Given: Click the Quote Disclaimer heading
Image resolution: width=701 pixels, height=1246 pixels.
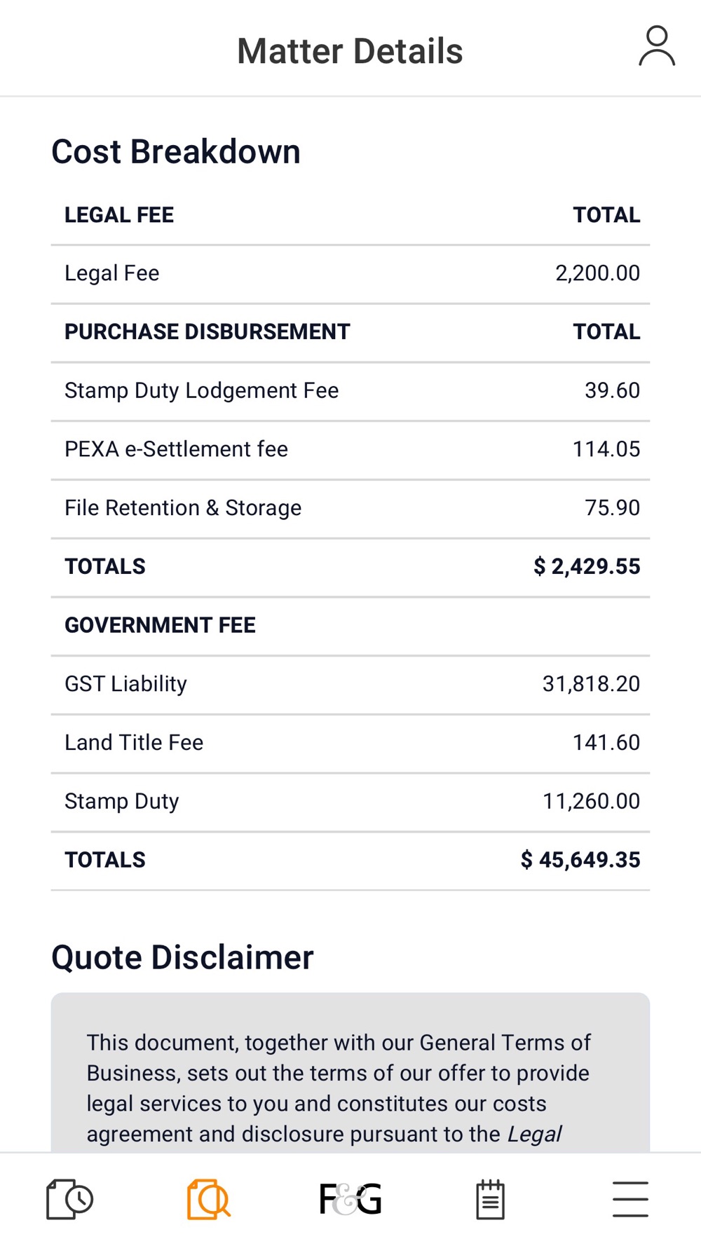Looking at the screenshot, I should [x=182, y=957].
